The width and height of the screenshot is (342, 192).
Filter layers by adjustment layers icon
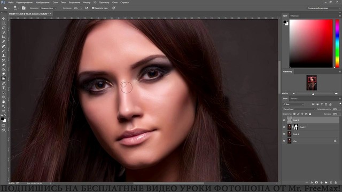(317, 105)
